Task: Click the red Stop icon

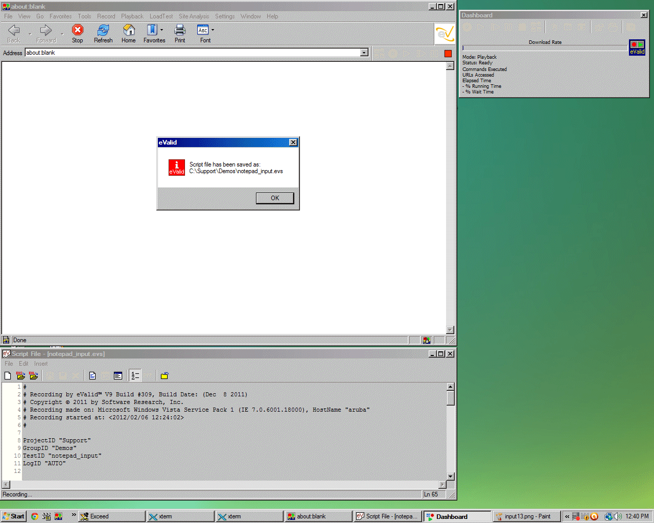Action: [78, 30]
